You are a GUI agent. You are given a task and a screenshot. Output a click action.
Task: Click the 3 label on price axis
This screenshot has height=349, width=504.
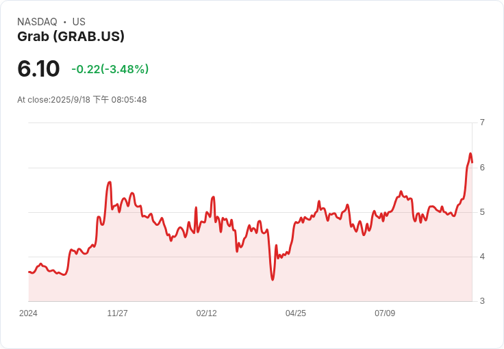(x=482, y=301)
